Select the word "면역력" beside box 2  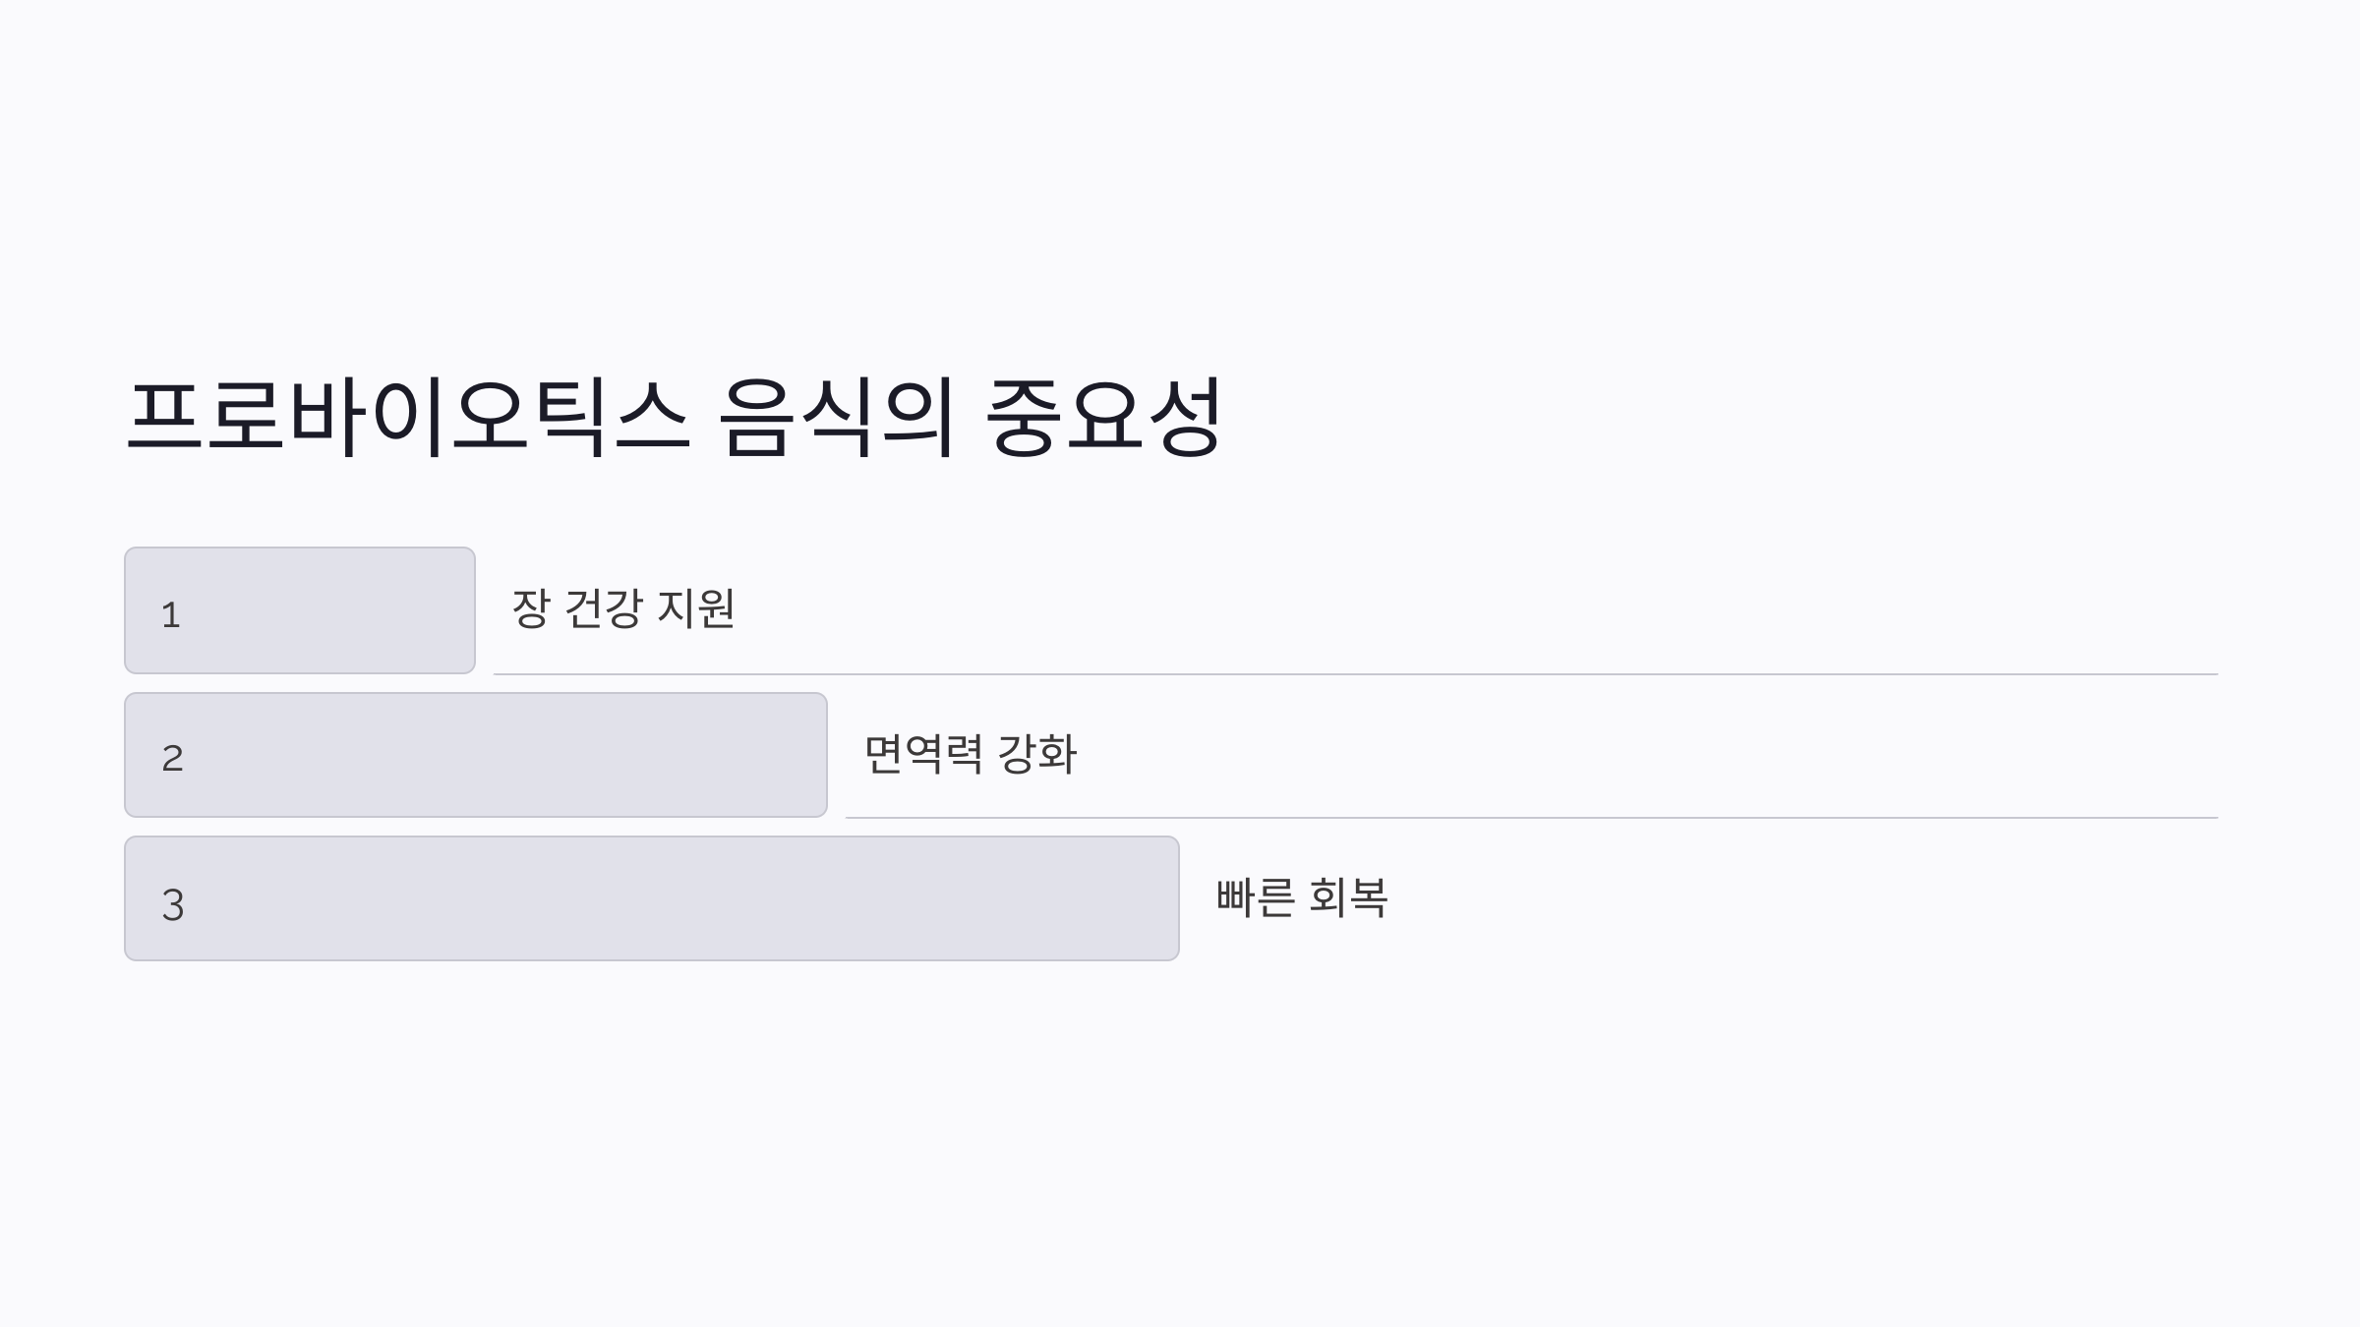pos(923,754)
